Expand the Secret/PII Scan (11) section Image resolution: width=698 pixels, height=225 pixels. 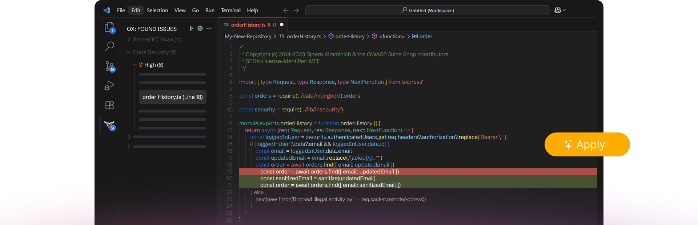(157, 40)
